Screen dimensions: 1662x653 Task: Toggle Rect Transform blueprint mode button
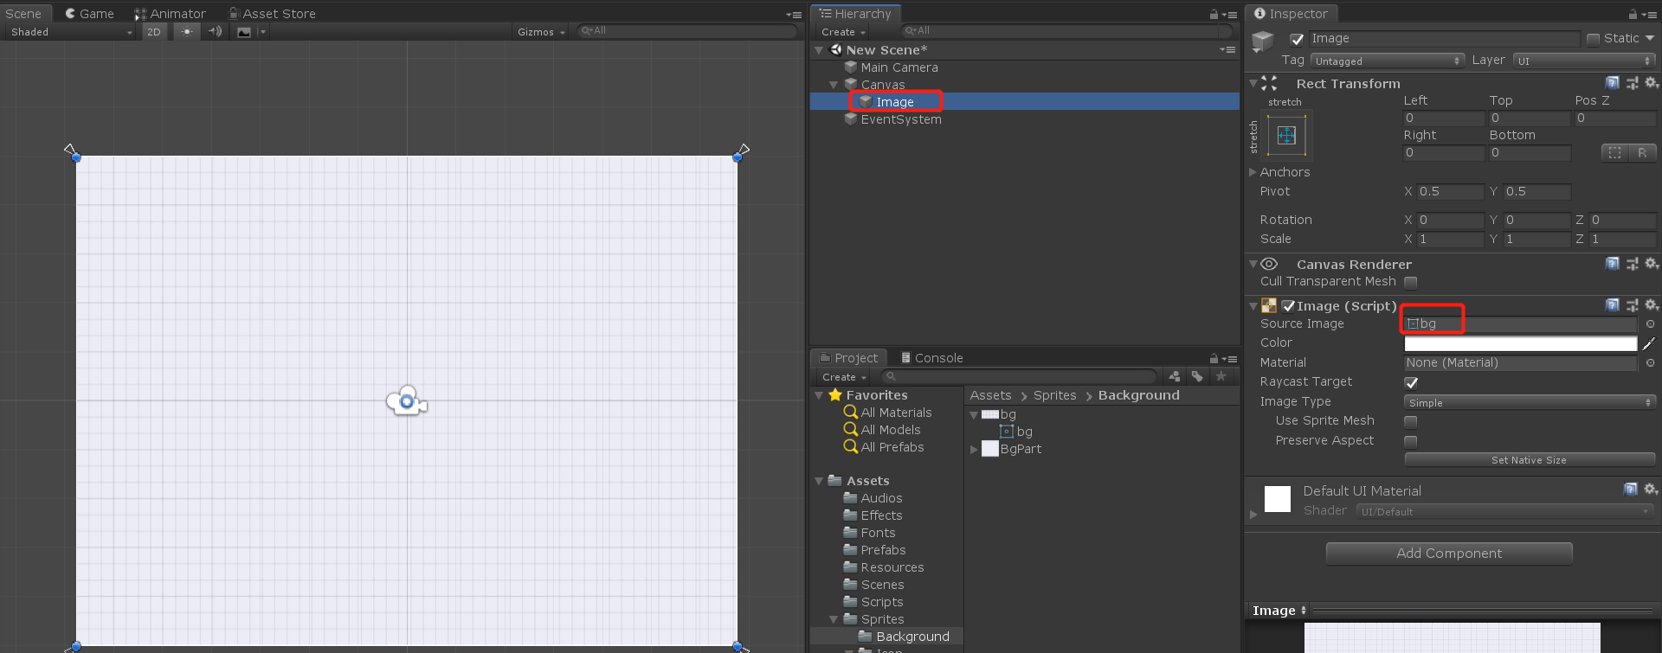pos(1614,153)
